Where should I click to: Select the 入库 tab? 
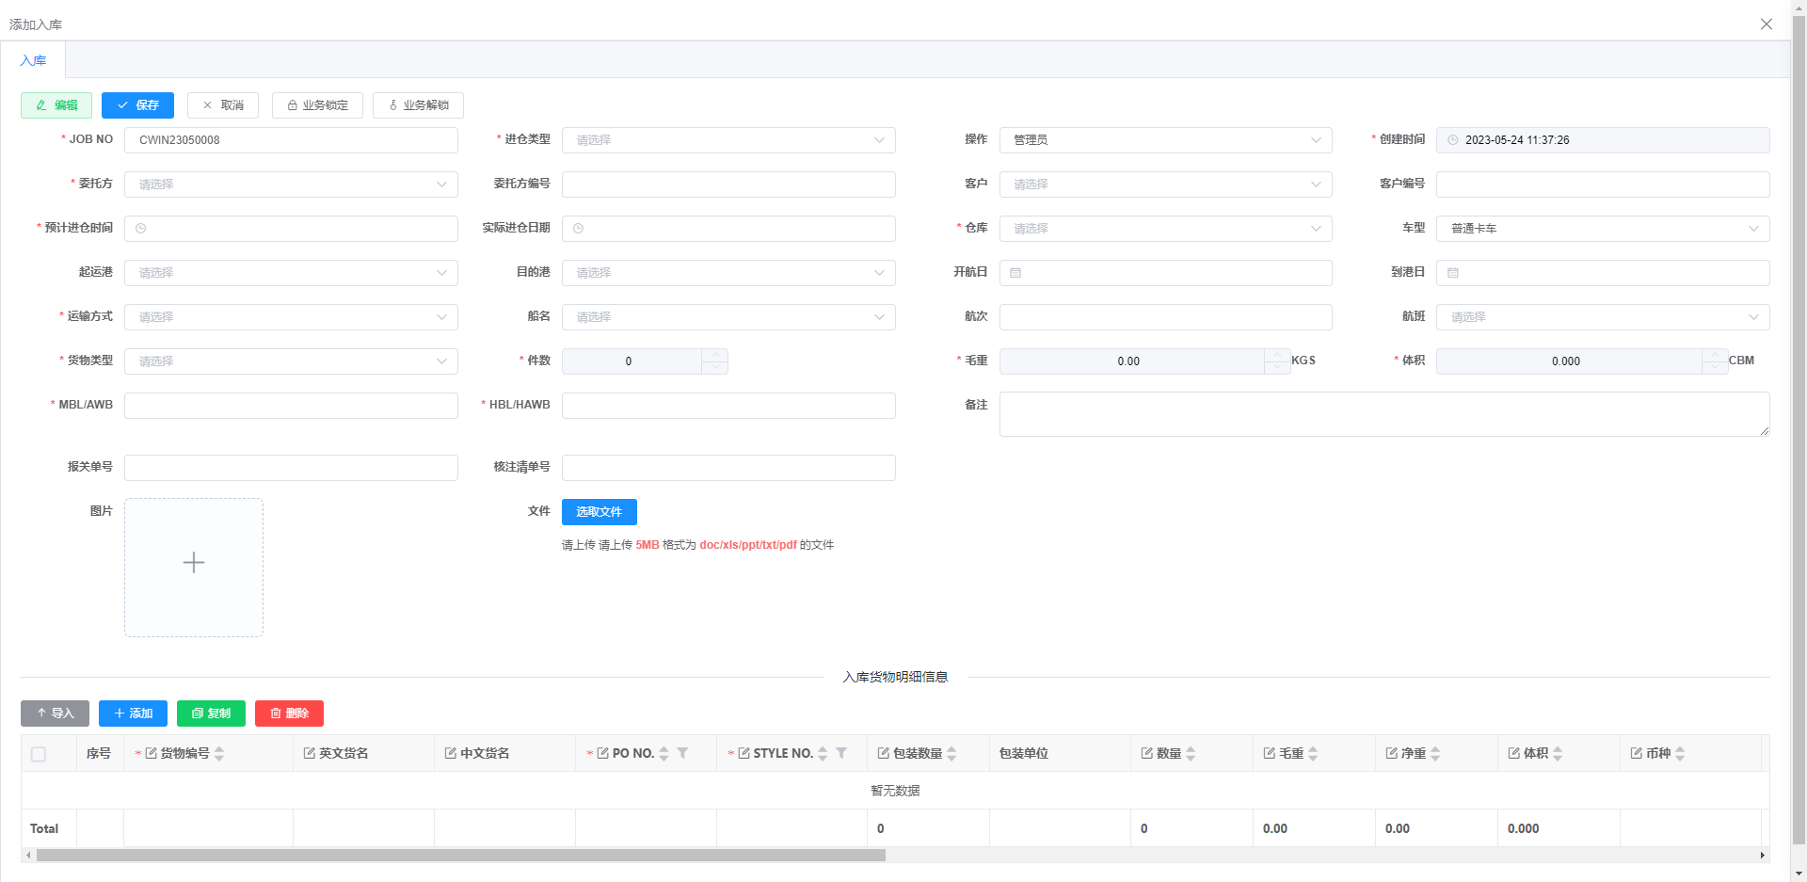click(x=33, y=60)
